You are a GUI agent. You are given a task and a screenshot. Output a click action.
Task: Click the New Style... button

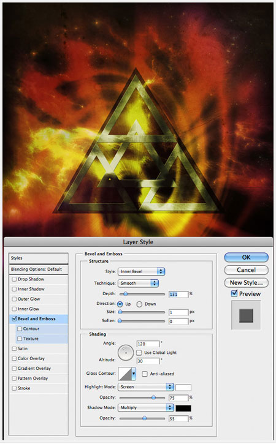(x=246, y=282)
